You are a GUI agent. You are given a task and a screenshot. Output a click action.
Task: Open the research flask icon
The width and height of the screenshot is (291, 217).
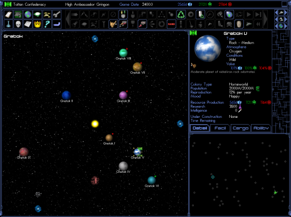click(8, 24)
